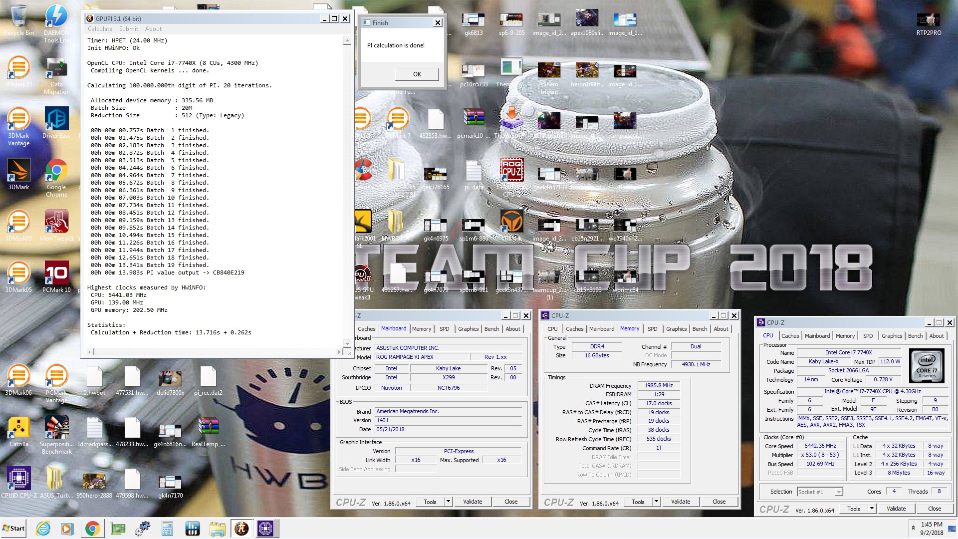The height and width of the screenshot is (539, 958).
Task: Open the Data Migration desktop icon
Action: click(56, 75)
